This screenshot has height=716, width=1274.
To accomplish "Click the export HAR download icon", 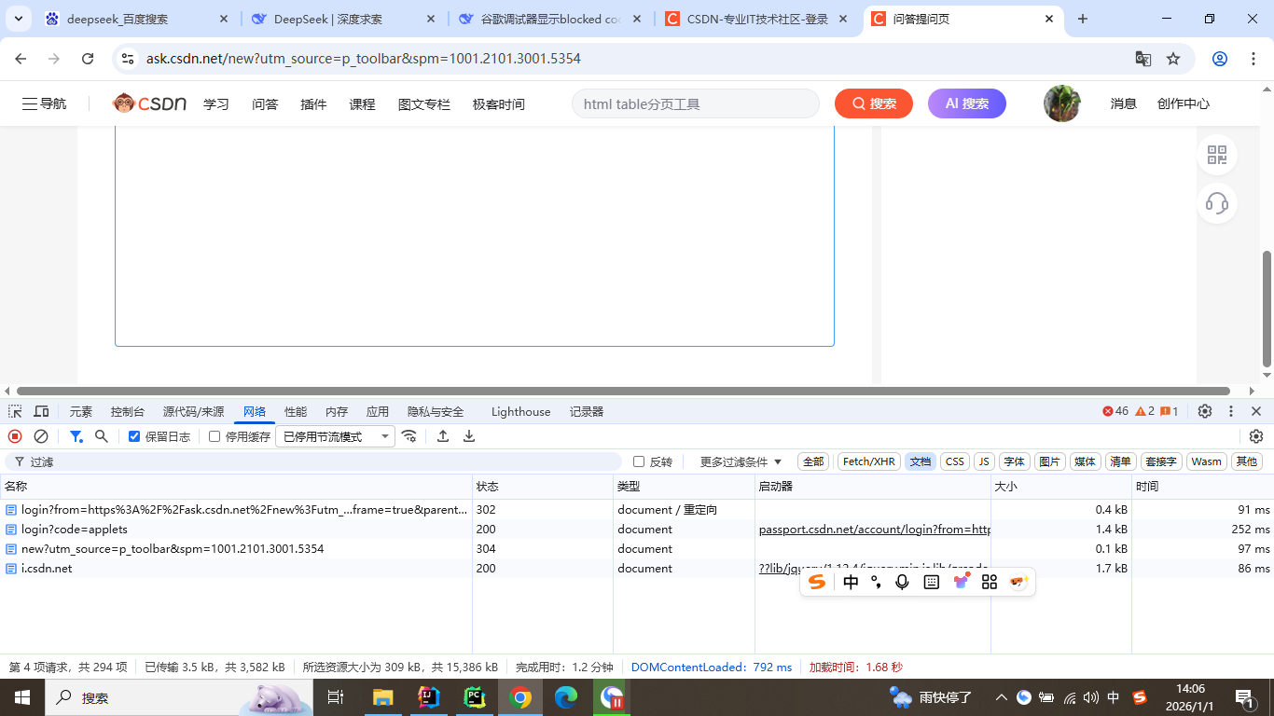I will pyautogui.click(x=469, y=436).
